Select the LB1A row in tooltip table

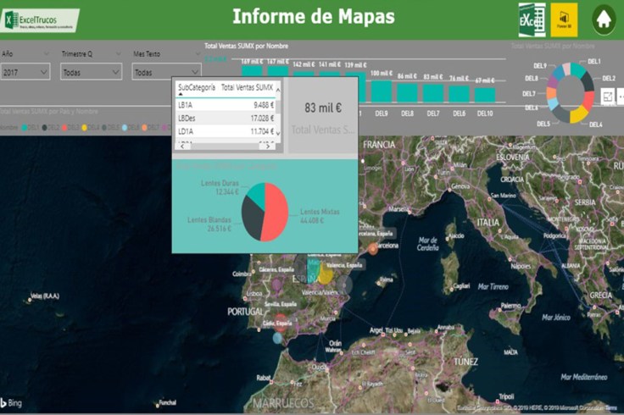tap(226, 105)
